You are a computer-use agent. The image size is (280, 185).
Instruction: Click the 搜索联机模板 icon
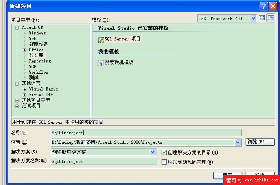pyautogui.click(x=101, y=63)
